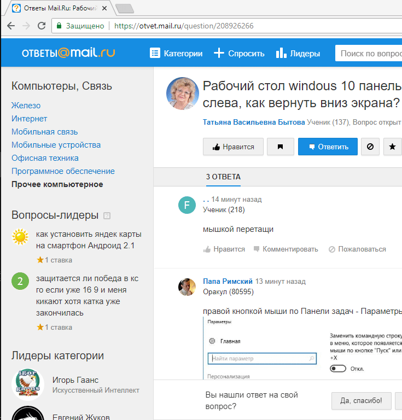Select the 3 ОТВЕТА tab
402x420 pixels.
pyautogui.click(x=223, y=177)
